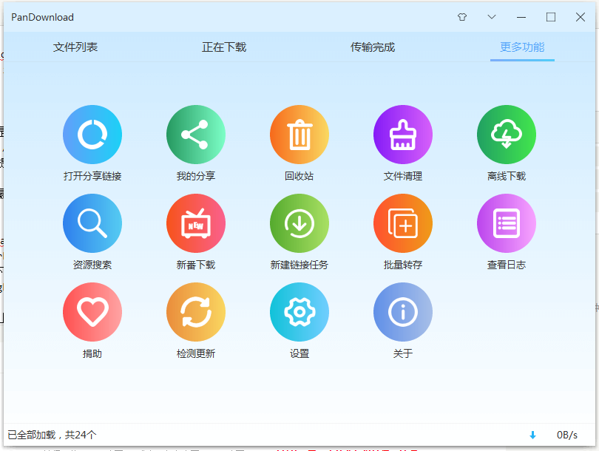The height and width of the screenshot is (451, 599).
Task: Open 新番下载 TV icon
Action: coord(196,223)
